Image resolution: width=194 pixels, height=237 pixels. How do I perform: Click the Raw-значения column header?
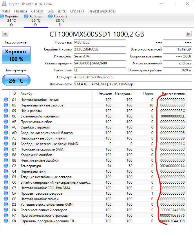171,93
